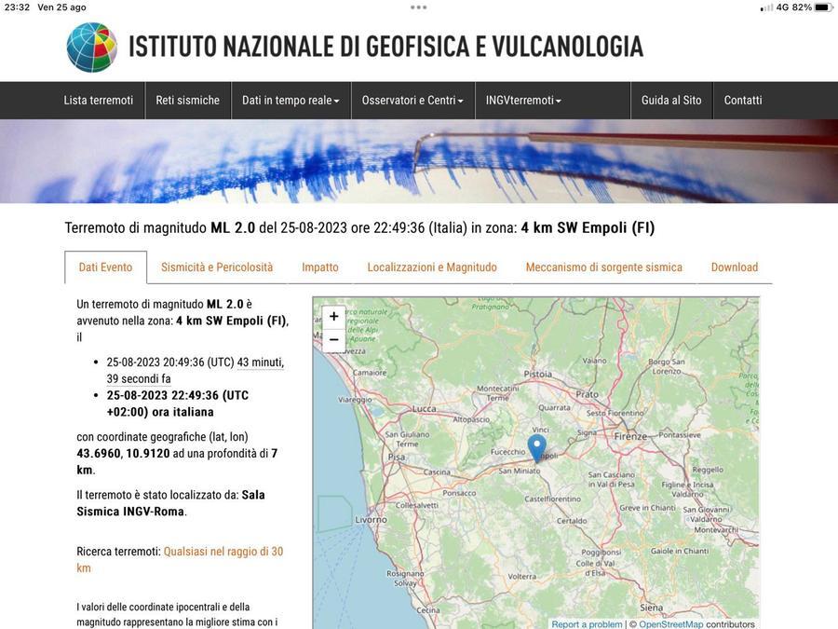Click the 25-08-2023 20:49:36 (UTC) timestamp
The image size is (838, 629).
tap(170, 362)
